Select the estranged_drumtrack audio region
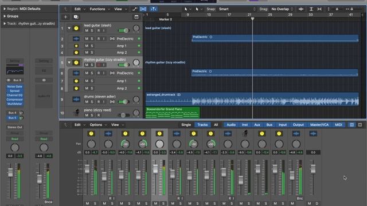Viewport: 367px width, 206px height. pos(252,99)
